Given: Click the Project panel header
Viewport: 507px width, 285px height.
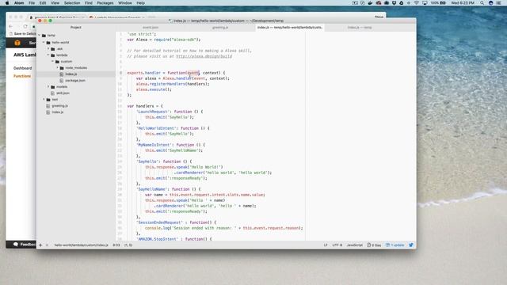Looking at the screenshot, I should pos(76,28).
